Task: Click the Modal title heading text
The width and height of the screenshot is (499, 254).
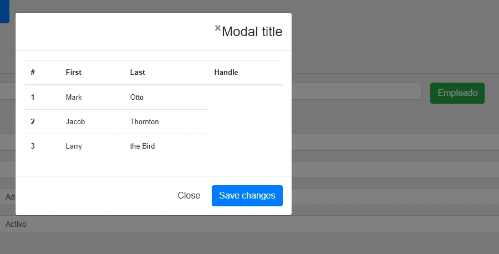Action: (x=252, y=32)
